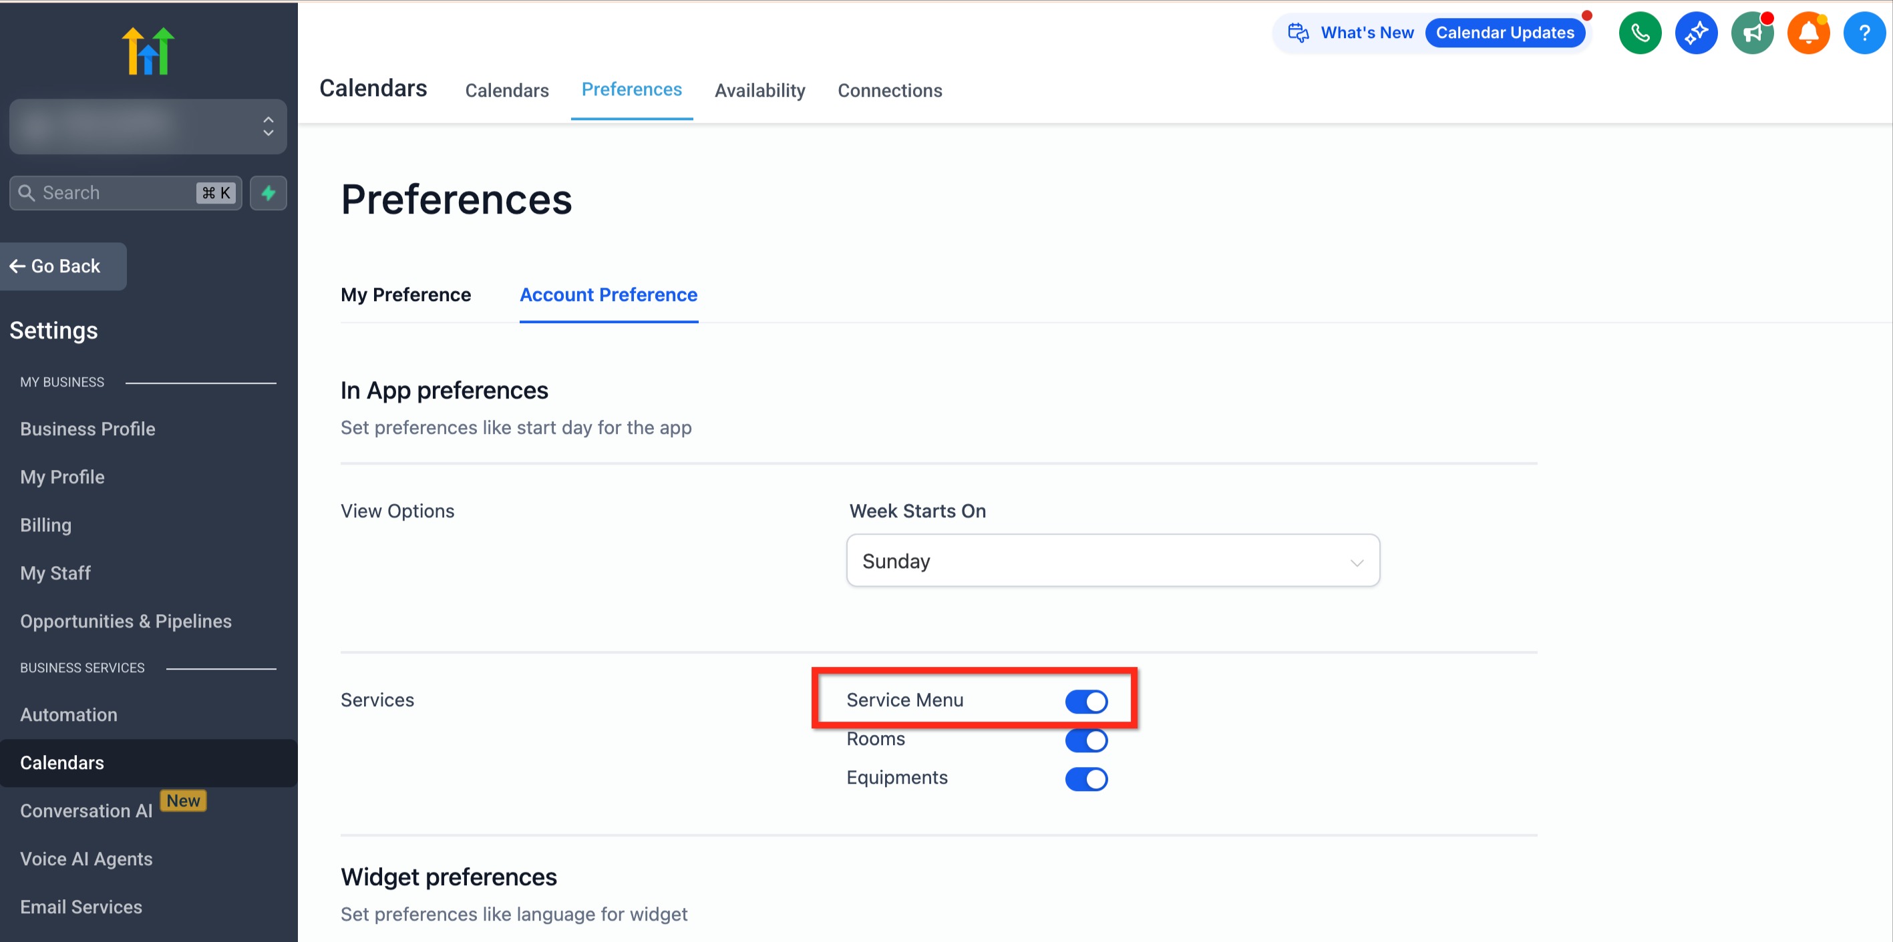Toggle the Service Menu switch off
The image size is (1893, 942).
coord(1086,701)
